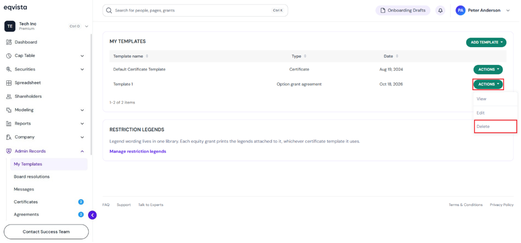Click 1-2 of 2 items text
This screenshot has width=521, height=243.
point(122,102)
